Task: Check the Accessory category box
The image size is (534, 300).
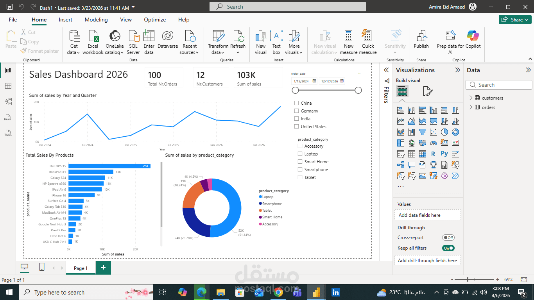Action: tap(300, 146)
